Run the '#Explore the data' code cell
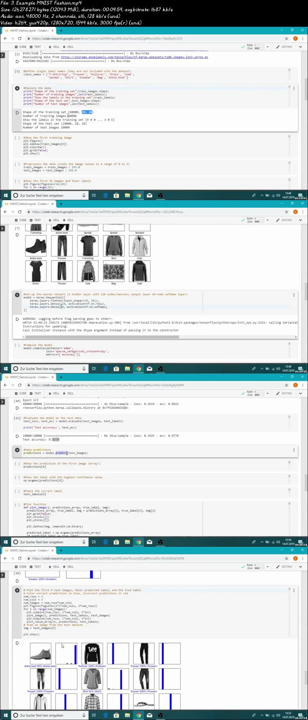This screenshot has width=308, height=720. [17, 88]
